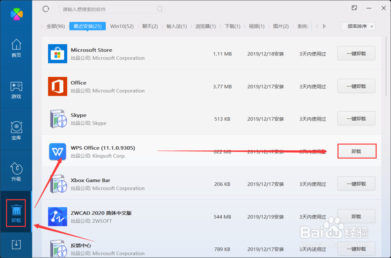Viewport: 391px width, 258px height.
Task: Switch to the 全部(96) tab
Action: [56, 26]
